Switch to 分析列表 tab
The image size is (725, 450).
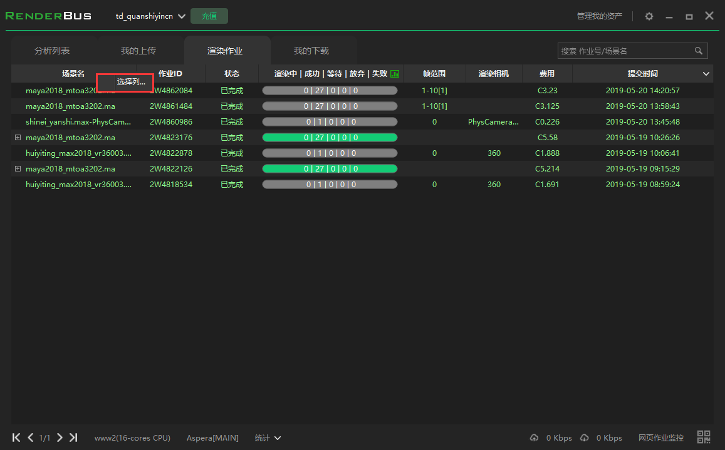[x=52, y=51]
